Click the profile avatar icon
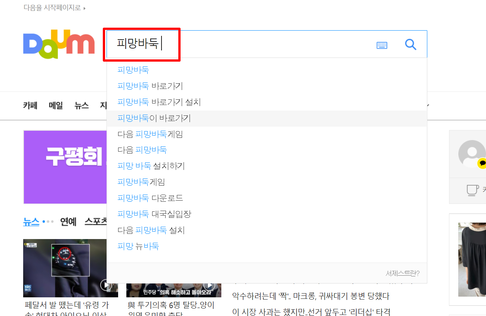 [x=472, y=154]
